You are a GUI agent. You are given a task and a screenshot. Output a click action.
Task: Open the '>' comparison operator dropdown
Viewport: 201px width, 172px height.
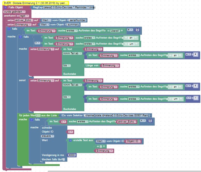37,43
